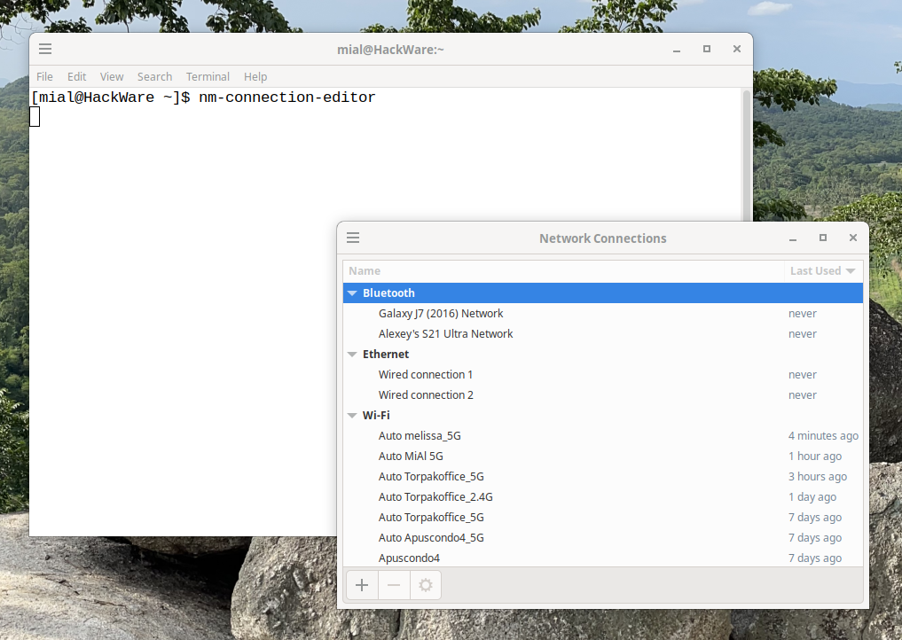Open settings gear for selected connection
The image size is (902, 640).
coord(426,585)
